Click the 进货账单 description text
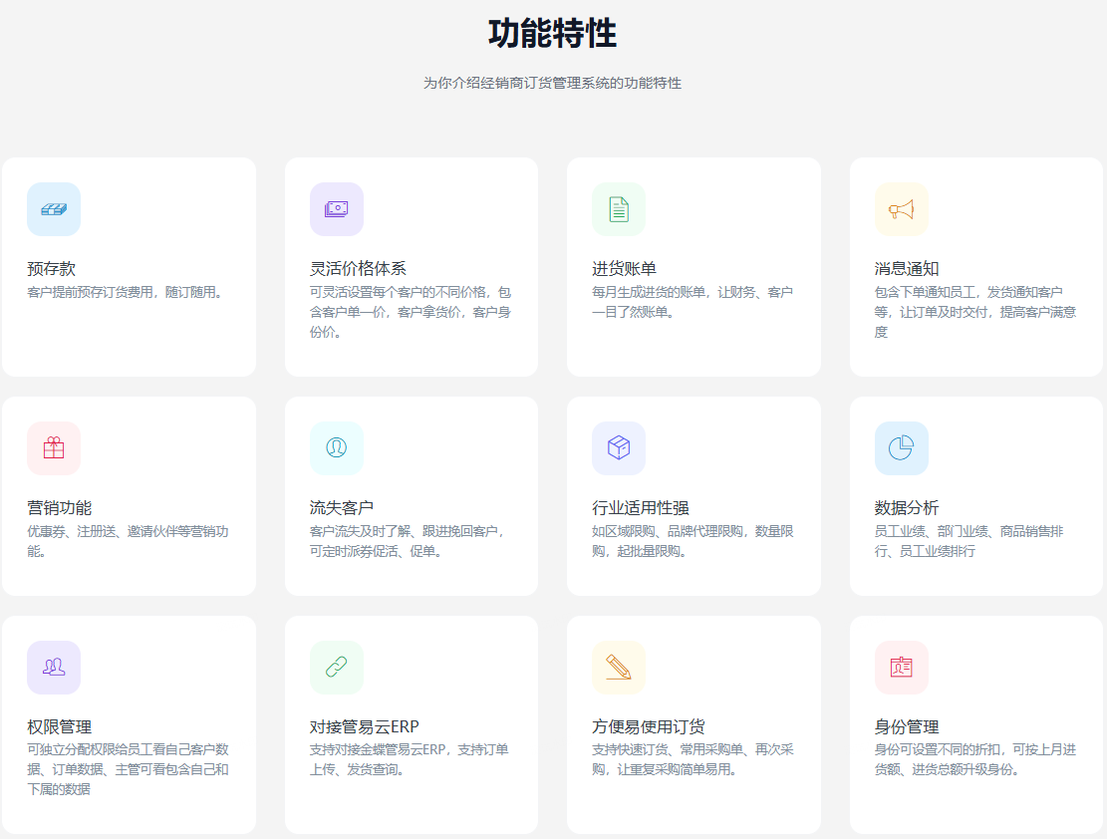The image size is (1107, 839). 692,302
